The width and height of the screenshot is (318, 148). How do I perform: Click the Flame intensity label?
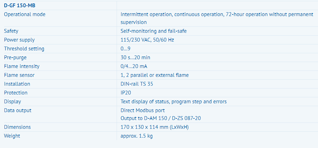pyautogui.click(x=22, y=66)
